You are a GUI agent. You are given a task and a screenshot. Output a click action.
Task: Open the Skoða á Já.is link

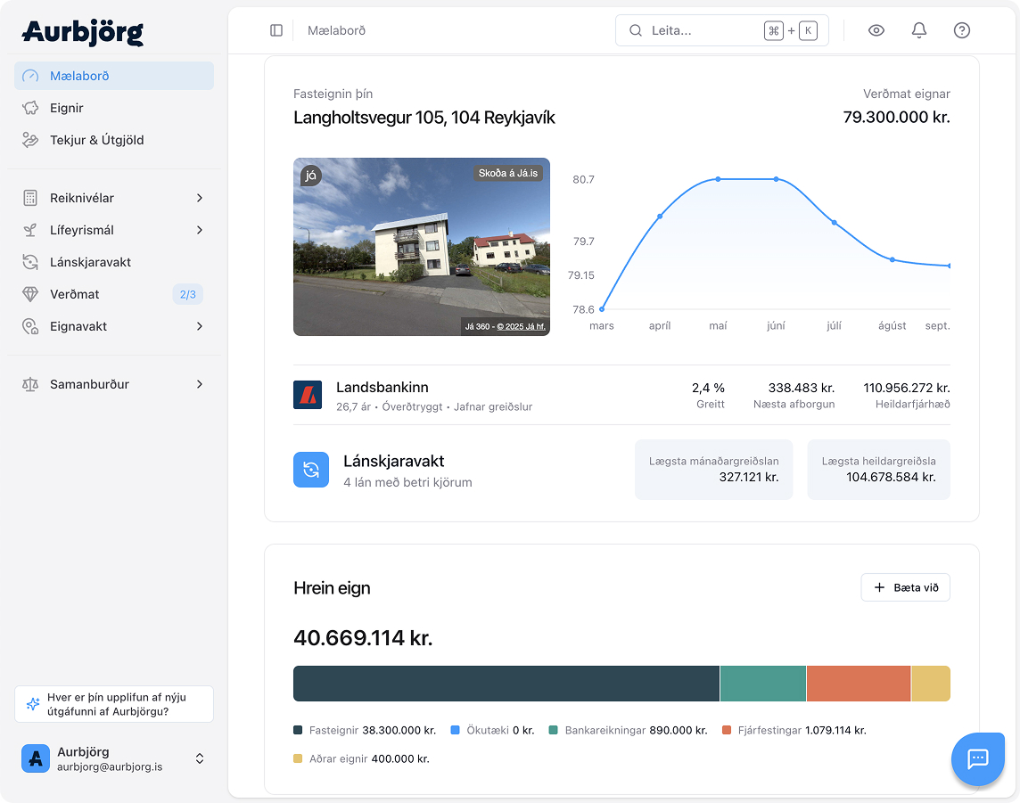[508, 173]
